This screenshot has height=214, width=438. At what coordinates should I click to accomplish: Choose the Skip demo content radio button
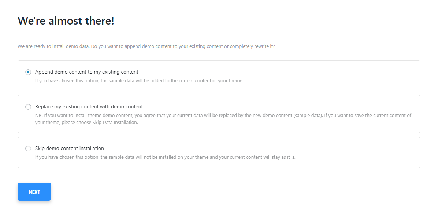pyautogui.click(x=28, y=149)
